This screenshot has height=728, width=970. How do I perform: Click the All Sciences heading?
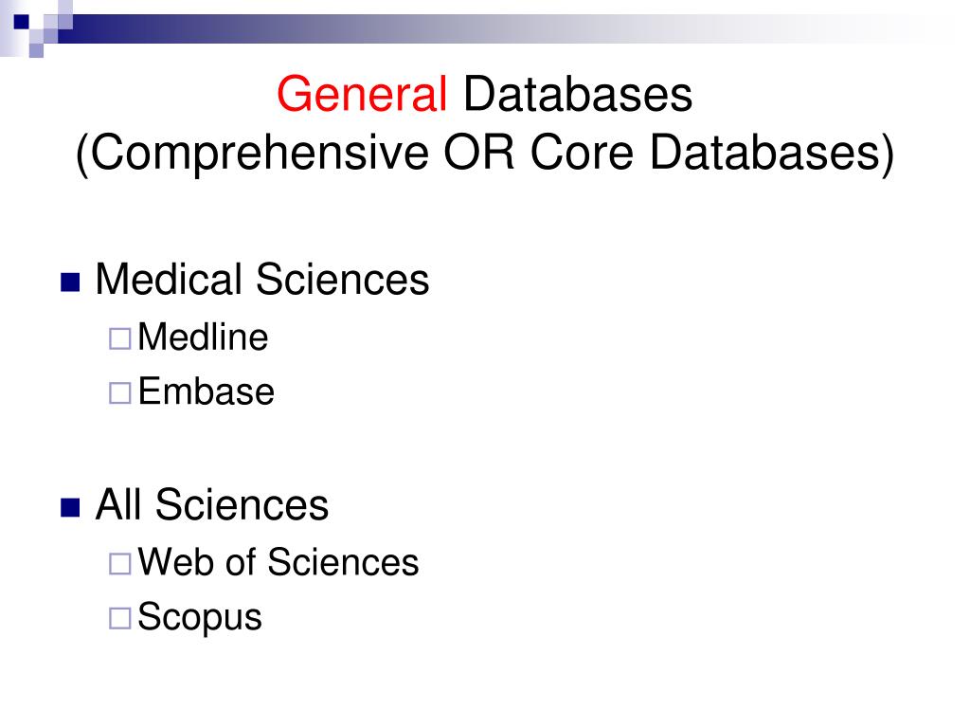[x=211, y=504]
